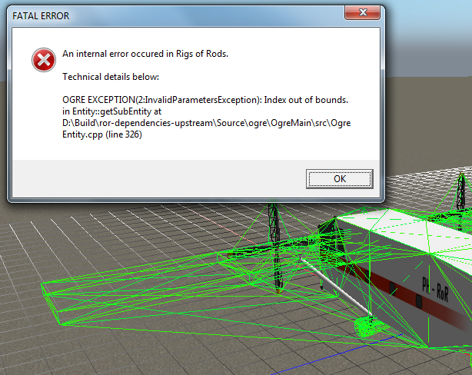Close the FATAL ERROR dialog
This screenshot has height=375, width=472.
[x=362, y=12]
